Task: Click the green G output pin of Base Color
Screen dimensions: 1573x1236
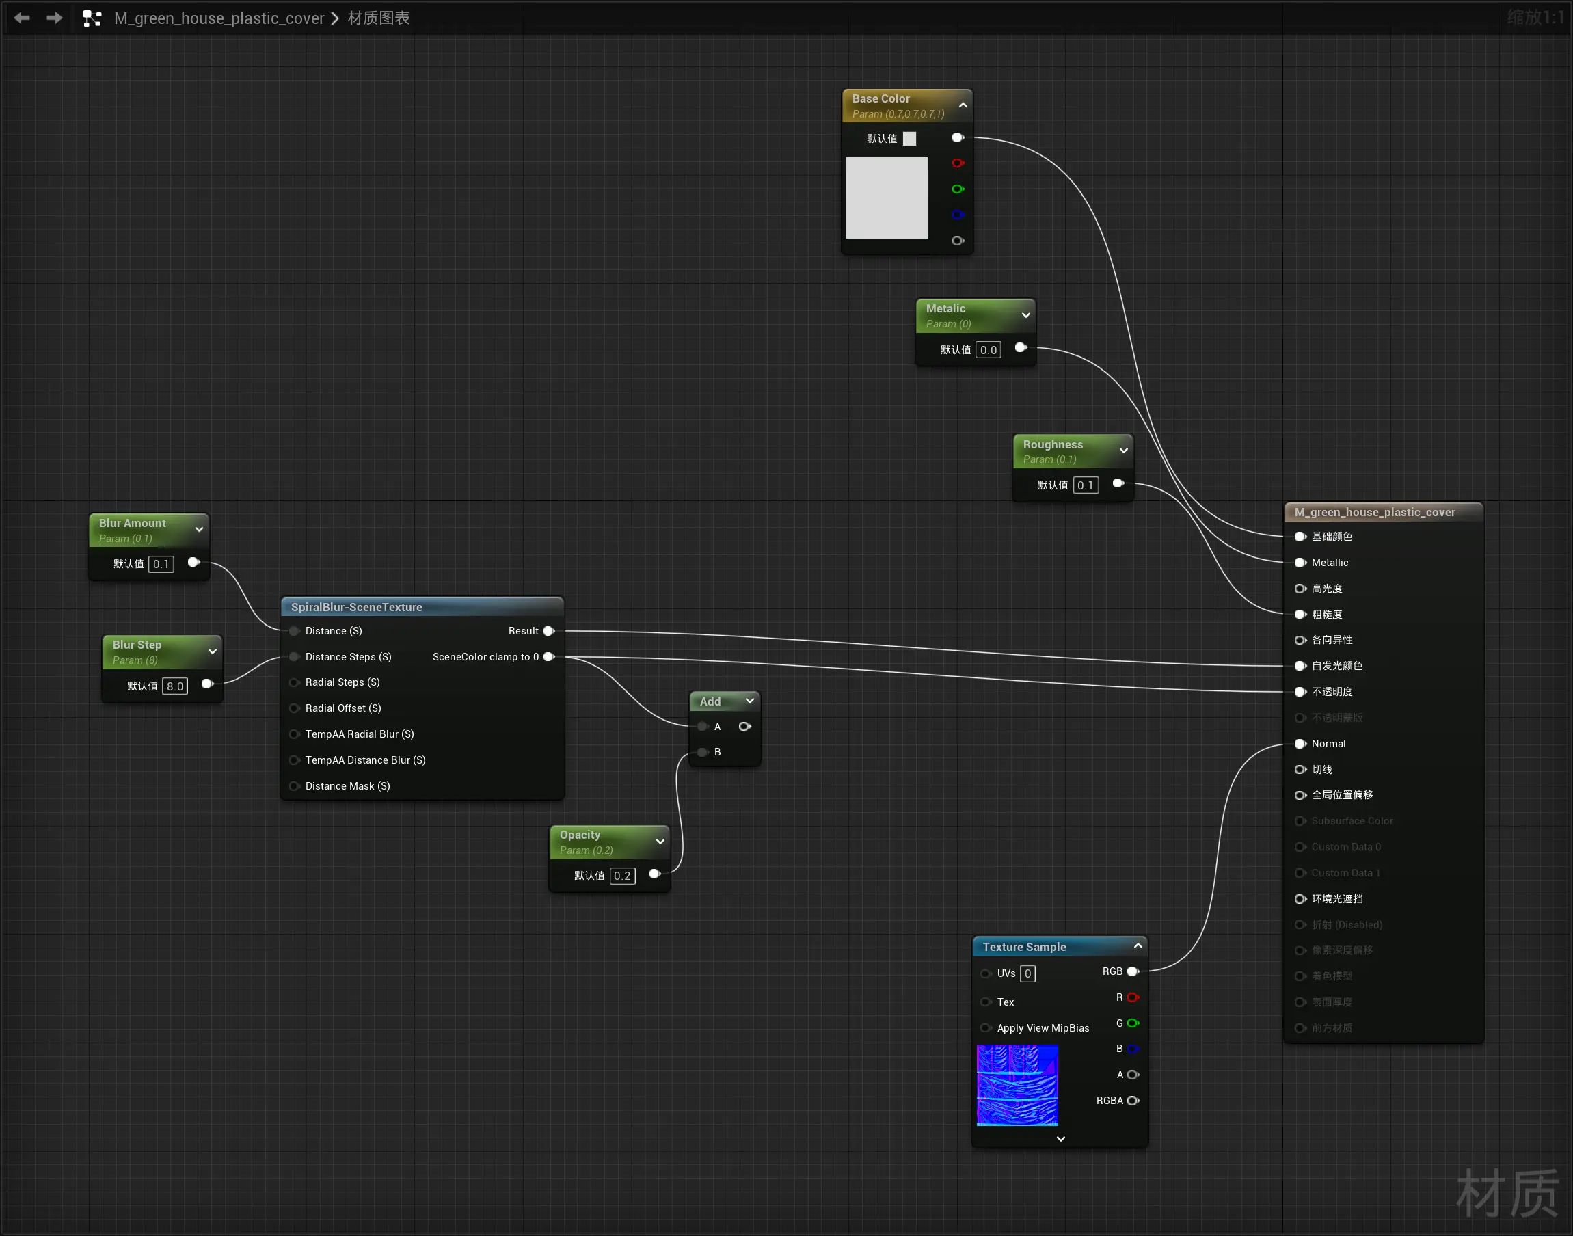Action: coord(957,189)
